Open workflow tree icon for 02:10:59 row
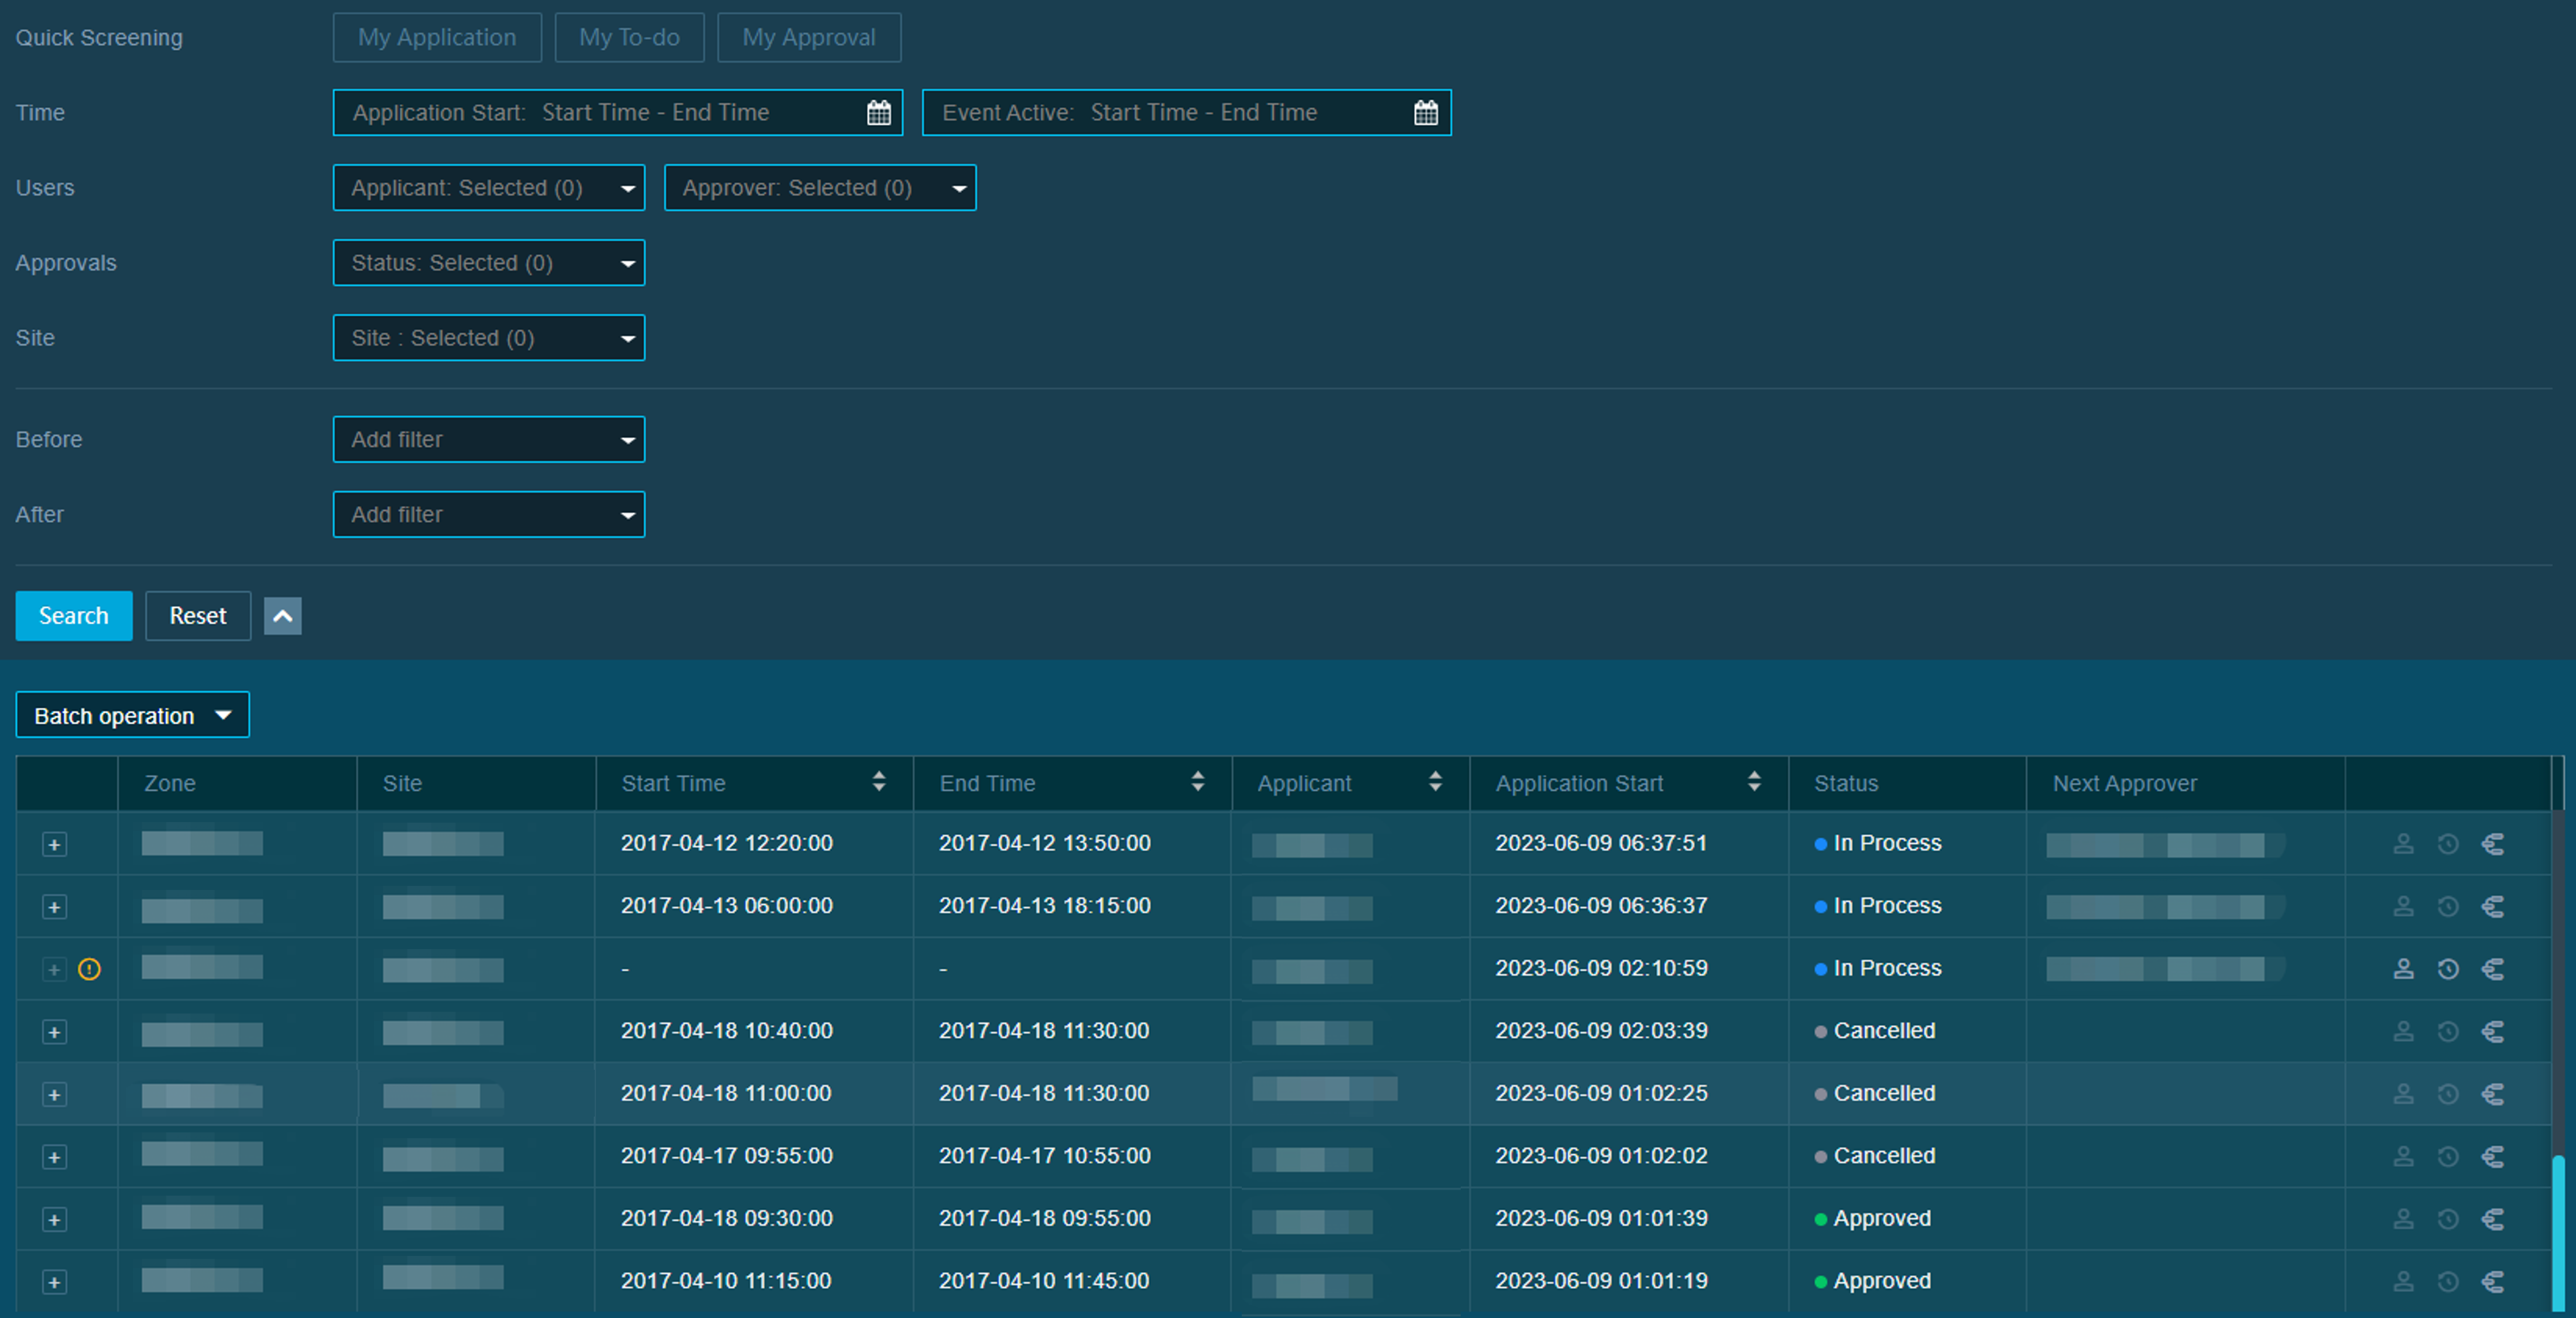 (x=2493, y=969)
